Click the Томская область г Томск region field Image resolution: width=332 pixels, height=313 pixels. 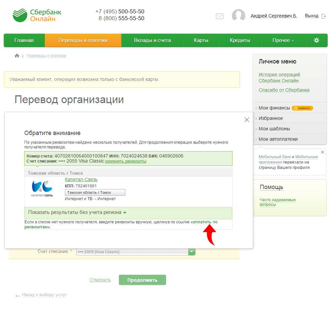(95, 192)
